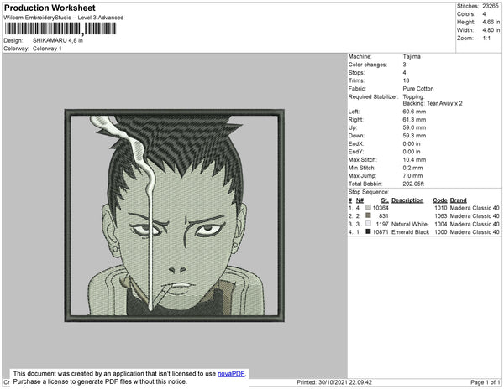The width and height of the screenshot is (504, 389).
Task: Click the Pure Cotton fabric value
Action: [x=417, y=89]
